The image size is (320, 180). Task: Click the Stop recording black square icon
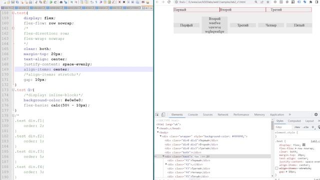coord(124,2)
